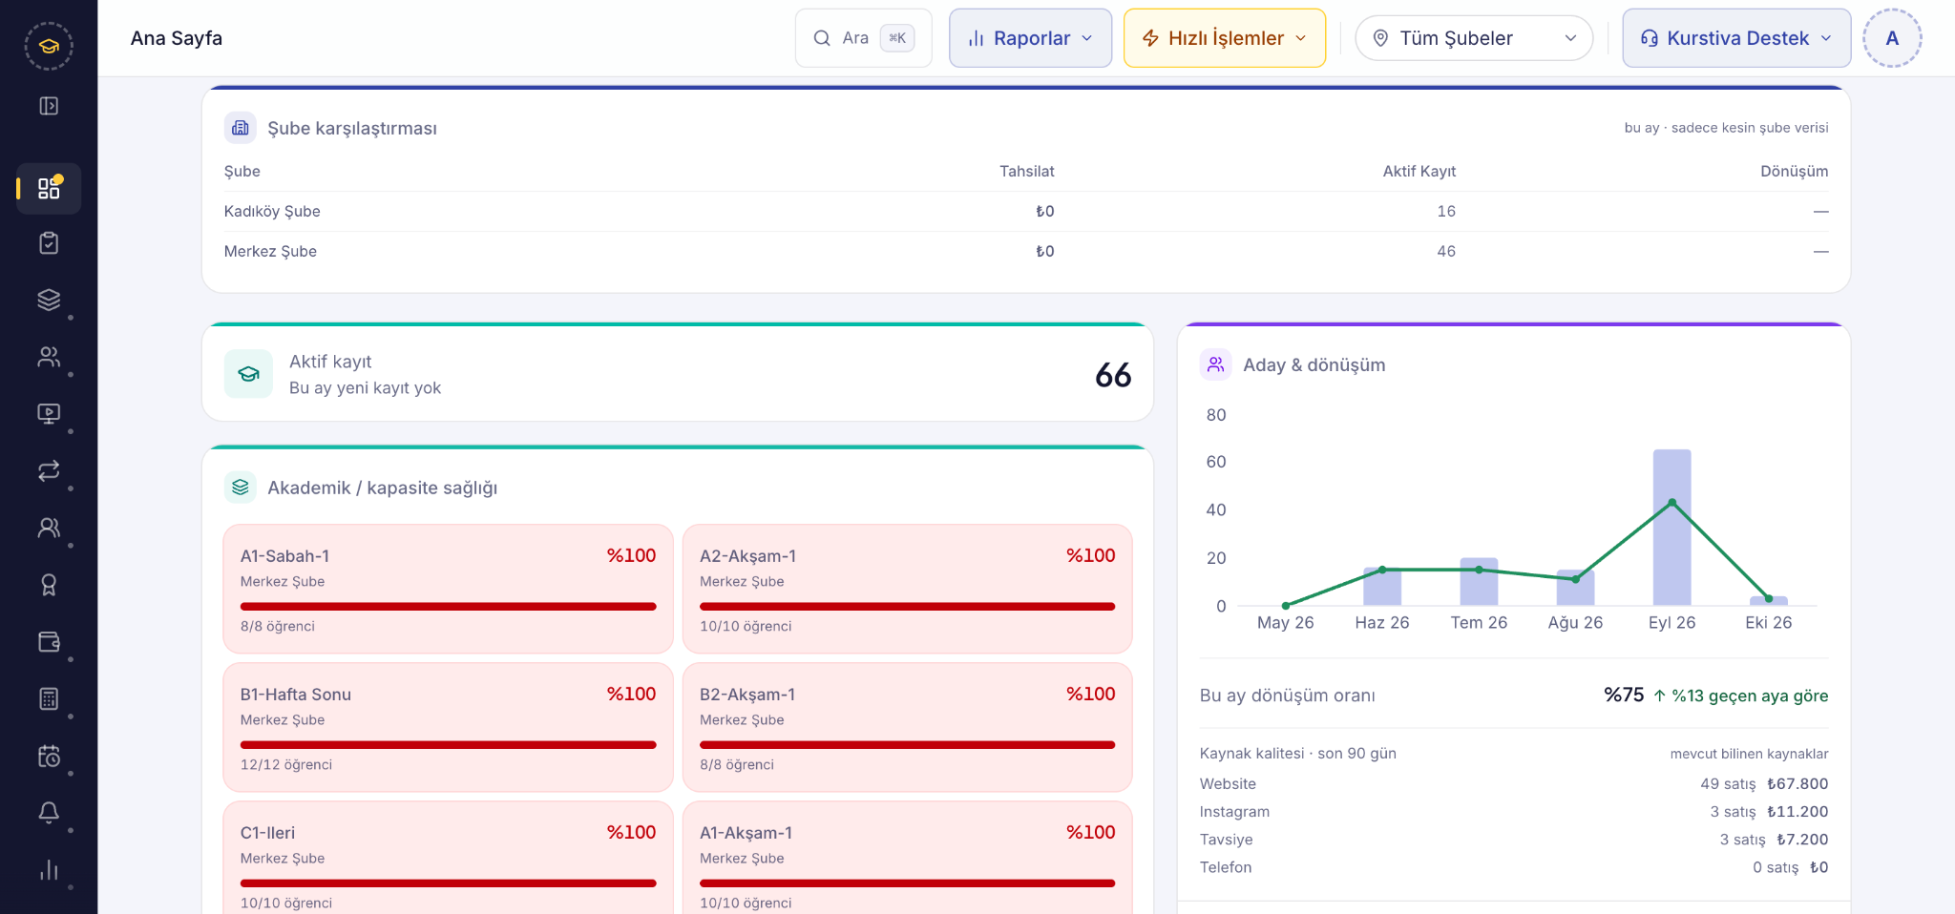The height and width of the screenshot is (914, 1955).
Task: Click the Instagram source row
Action: [x=1514, y=812]
